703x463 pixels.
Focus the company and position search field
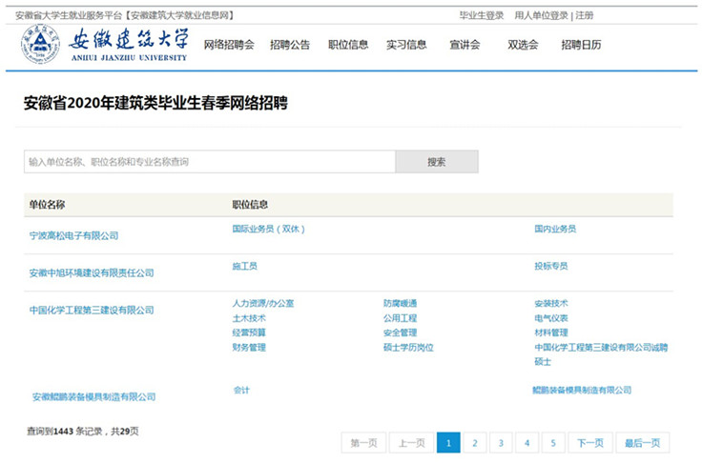click(210, 162)
